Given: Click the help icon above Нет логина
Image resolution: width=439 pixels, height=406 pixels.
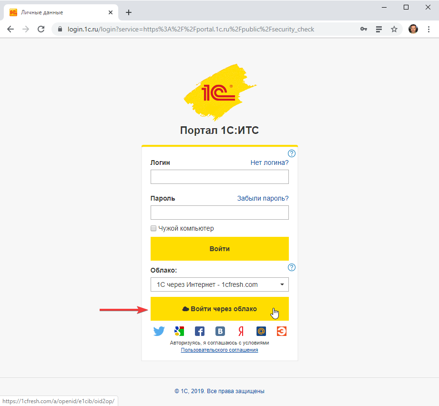Looking at the screenshot, I should (x=292, y=153).
